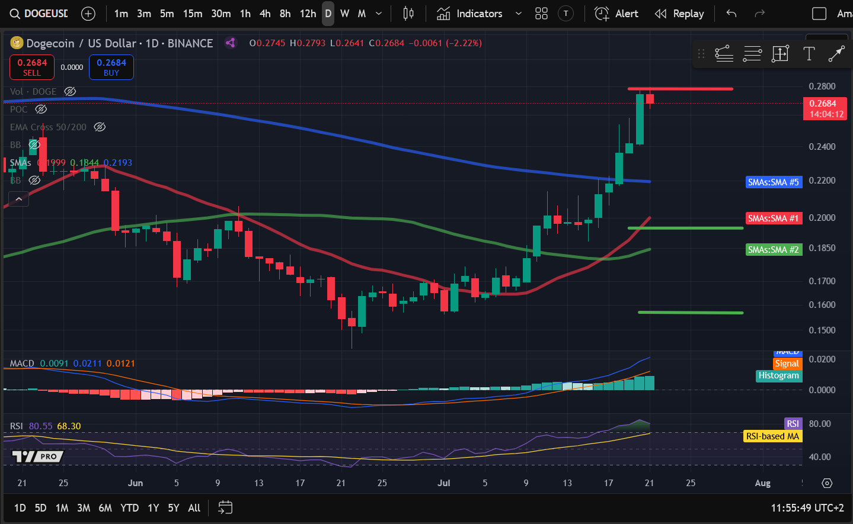Image resolution: width=853 pixels, height=524 pixels.
Task: Select the 15m timeframe
Action: (193, 14)
